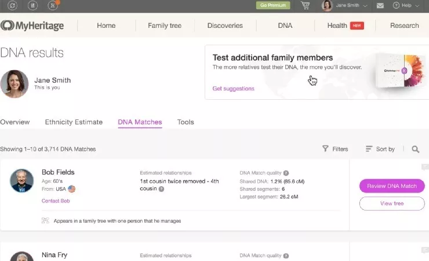Click the Help question mark icon
429x261 pixels.
[x=396, y=5]
